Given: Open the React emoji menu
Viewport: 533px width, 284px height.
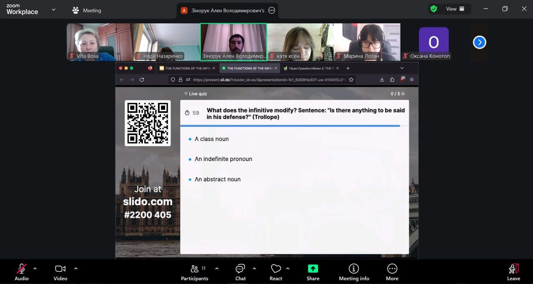Looking at the screenshot, I should (x=276, y=271).
